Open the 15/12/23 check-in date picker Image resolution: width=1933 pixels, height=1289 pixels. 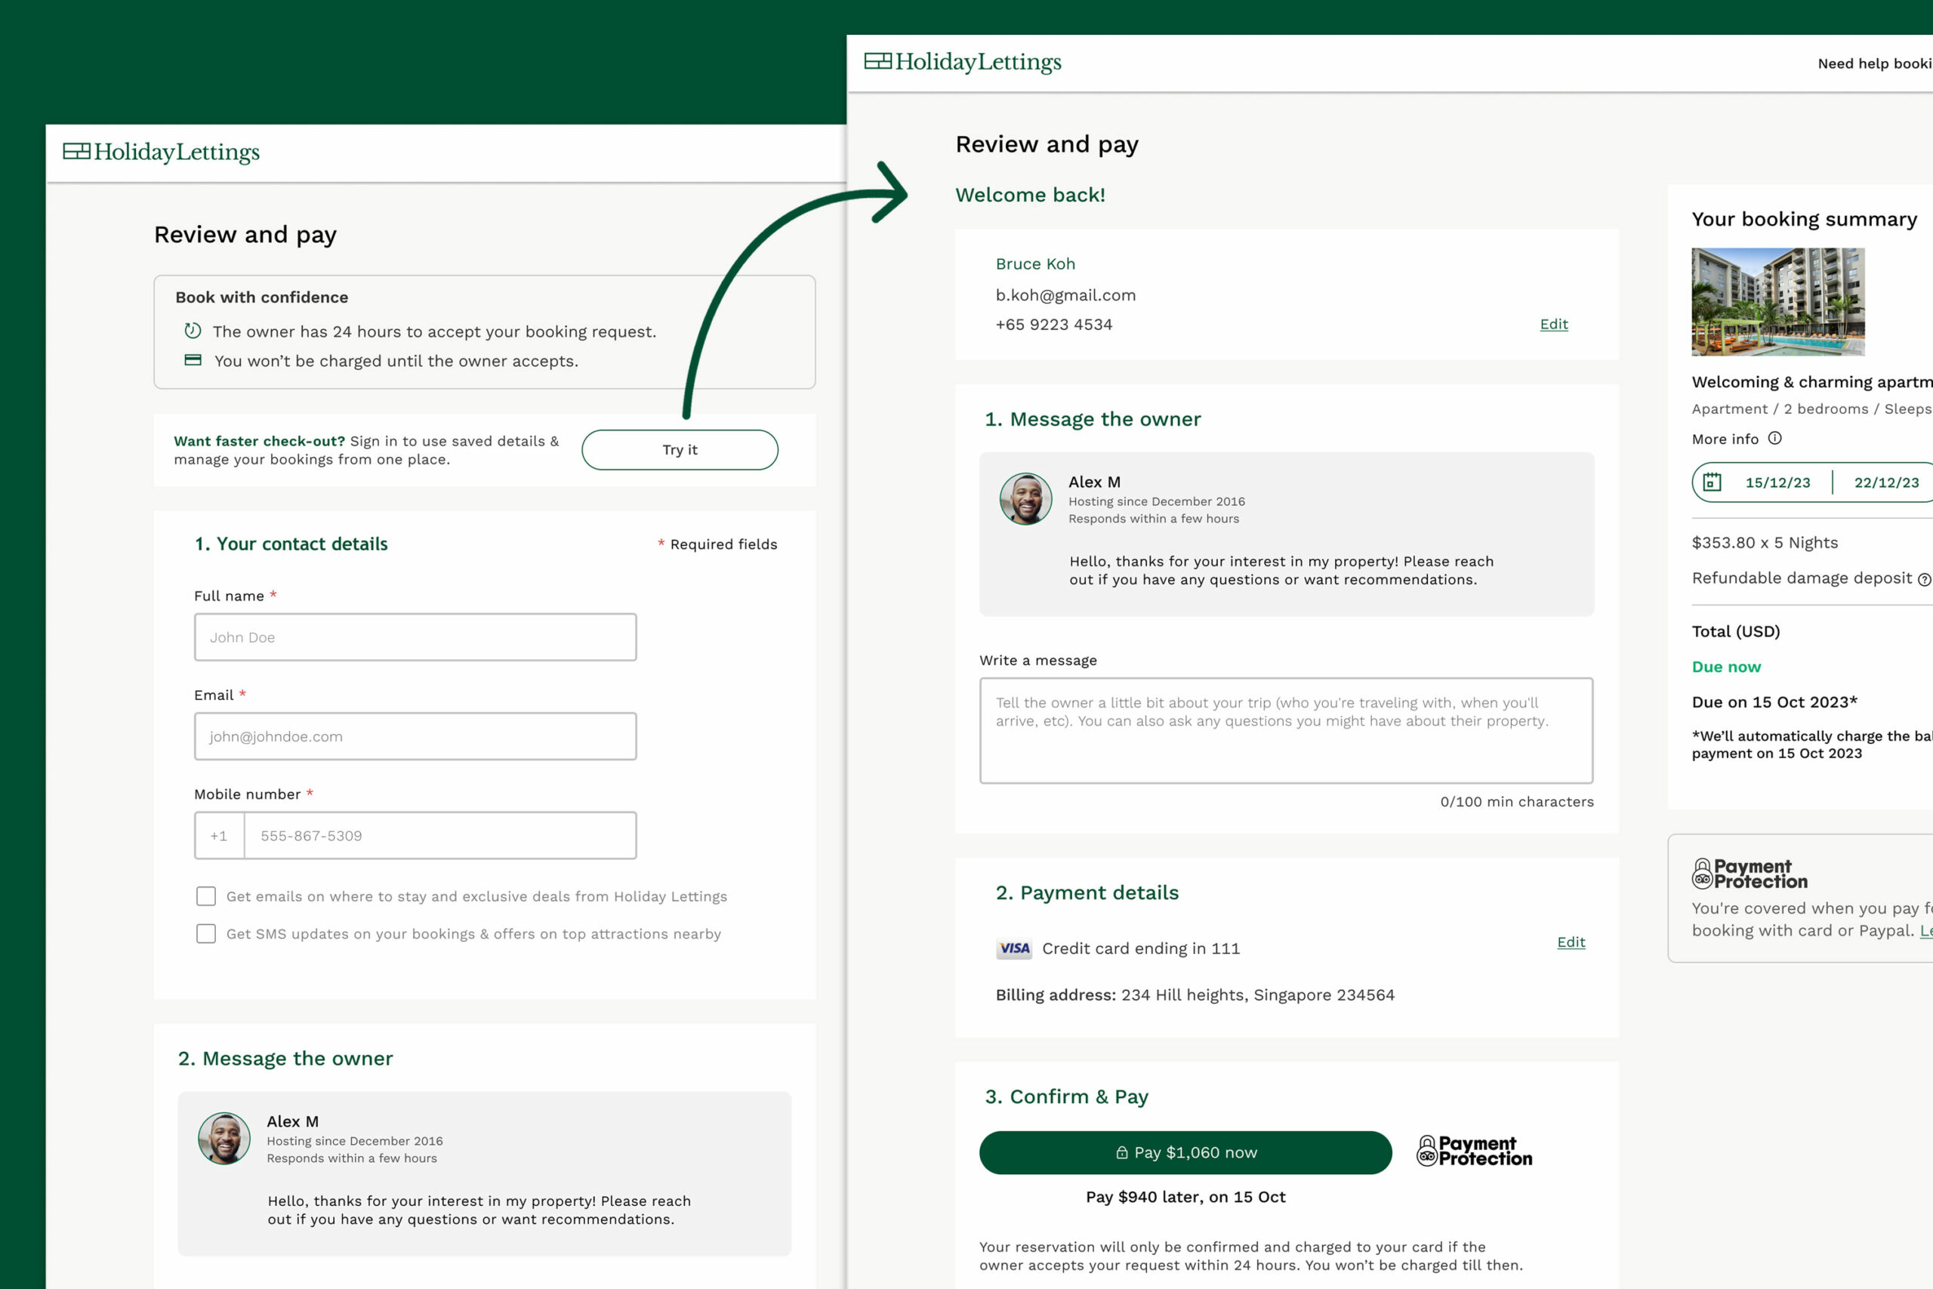(1777, 483)
